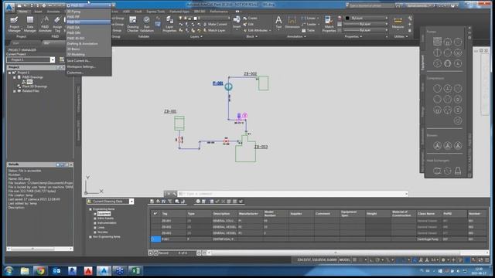Viewport: 495px width, 278px height.
Task: Open the Project Manager ribbon tool
Action: [x=14, y=24]
